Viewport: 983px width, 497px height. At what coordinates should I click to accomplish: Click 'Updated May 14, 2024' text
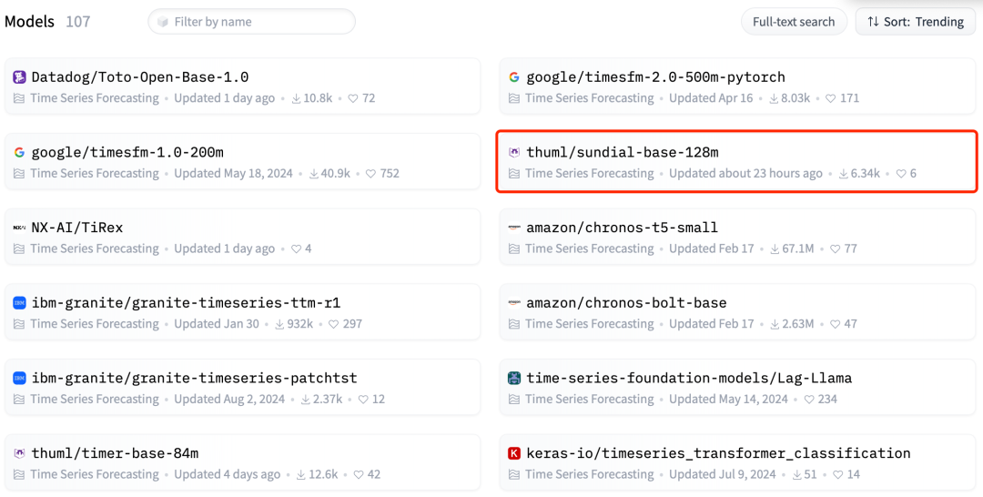point(728,400)
